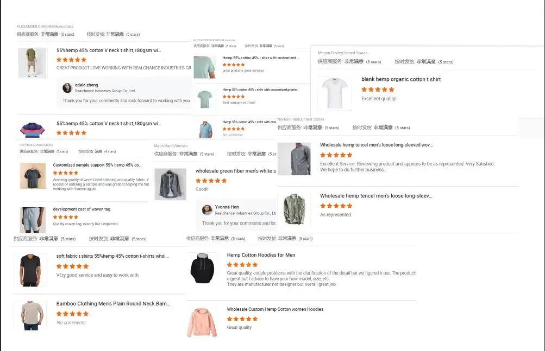Click the blue shorts woven tag thumbnail

click(x=33, y=219)
